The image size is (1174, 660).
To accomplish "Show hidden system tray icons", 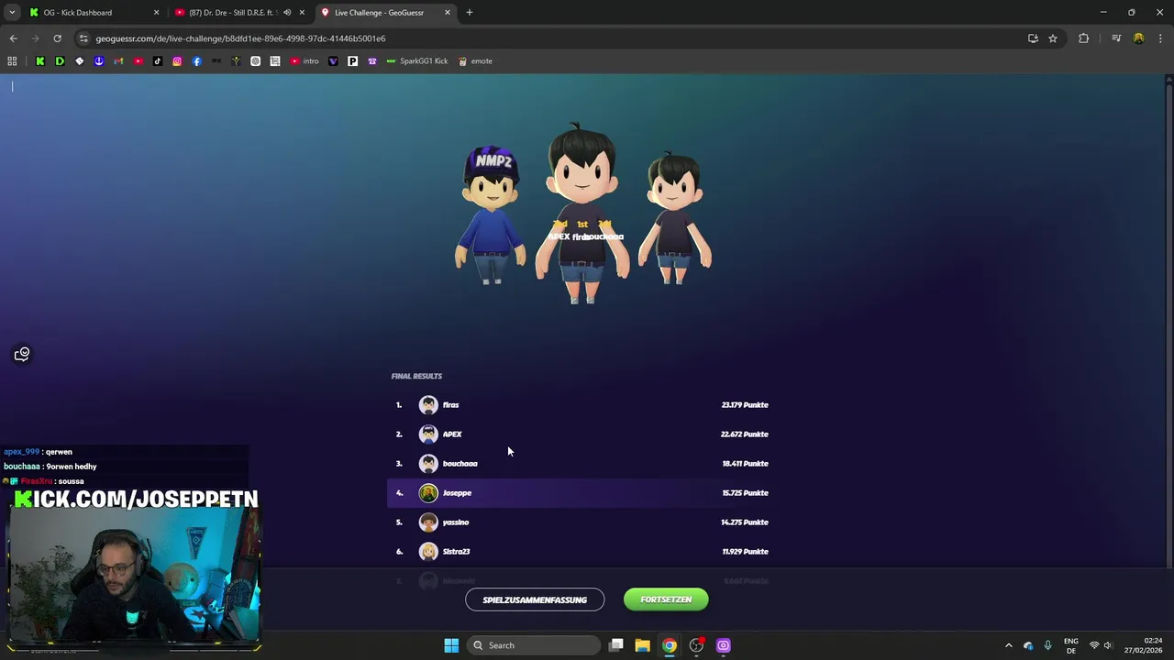I will [x=1008, y=645].
